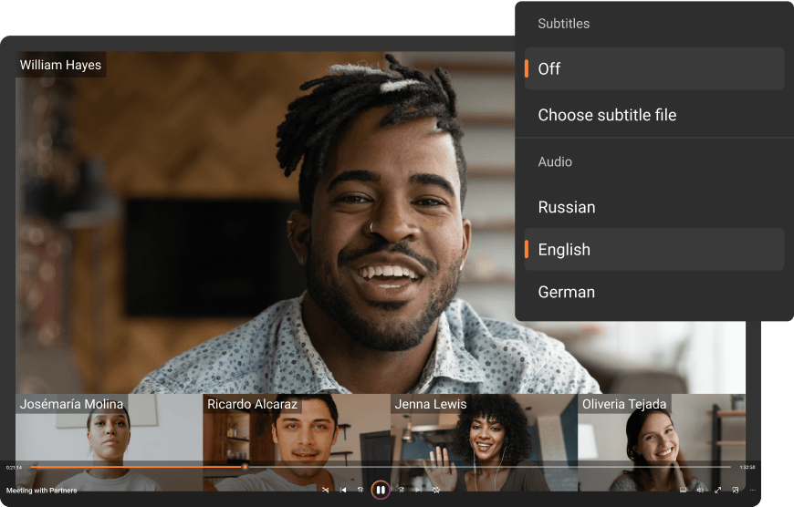This screenshot has height=507, width=794.
Task: Select the English audio track
Action: (654, 250)
